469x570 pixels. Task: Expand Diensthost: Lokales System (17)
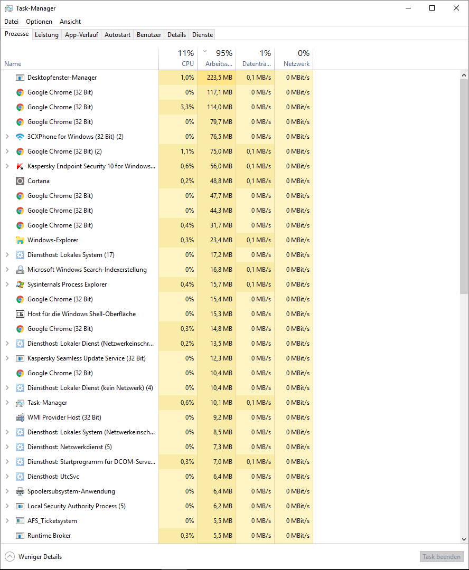click(x=7, y=255)
